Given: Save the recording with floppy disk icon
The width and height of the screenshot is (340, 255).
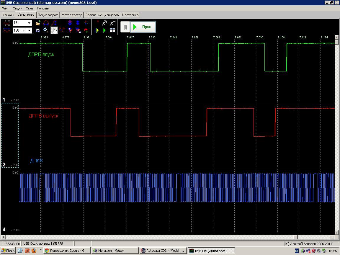Looking at the screenshot, I should pyautogui.click(x=38, y=30).
